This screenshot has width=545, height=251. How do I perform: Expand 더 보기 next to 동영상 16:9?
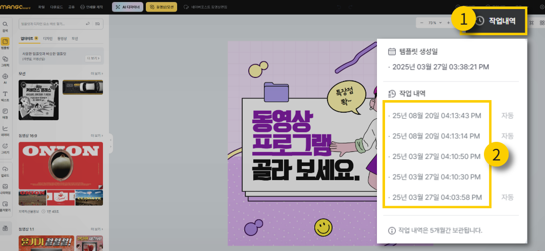point(96,136)
